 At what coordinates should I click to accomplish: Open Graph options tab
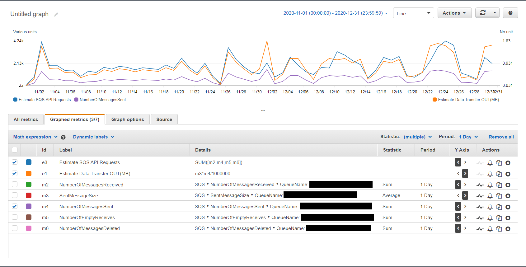[x=128, y=119]
